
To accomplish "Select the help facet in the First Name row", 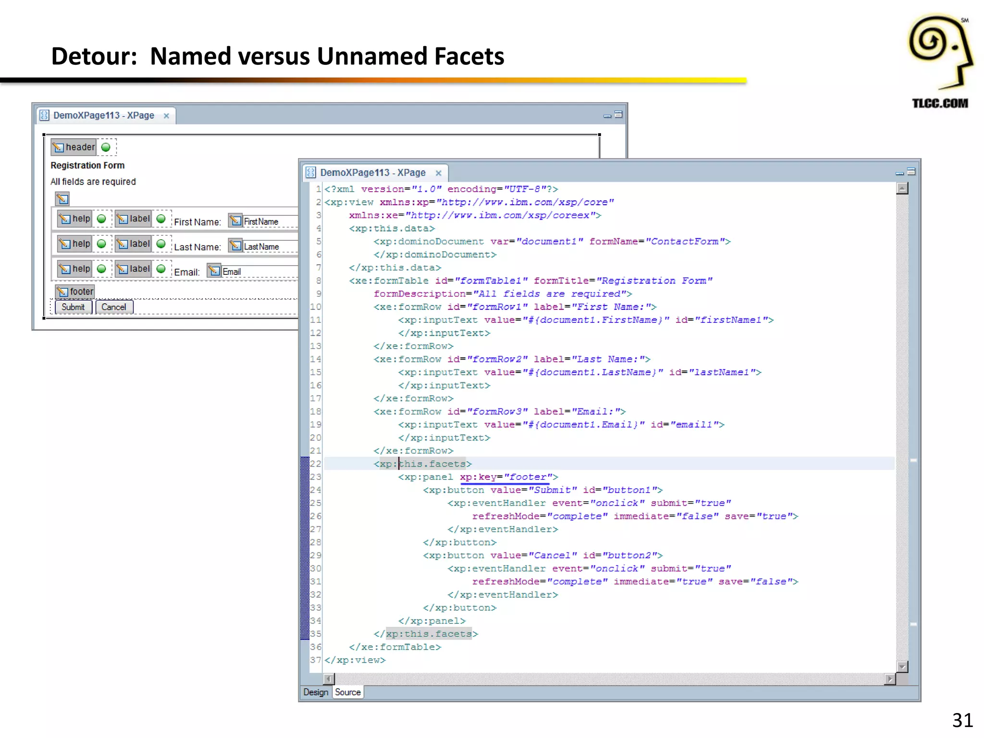I will pos(74,219).
